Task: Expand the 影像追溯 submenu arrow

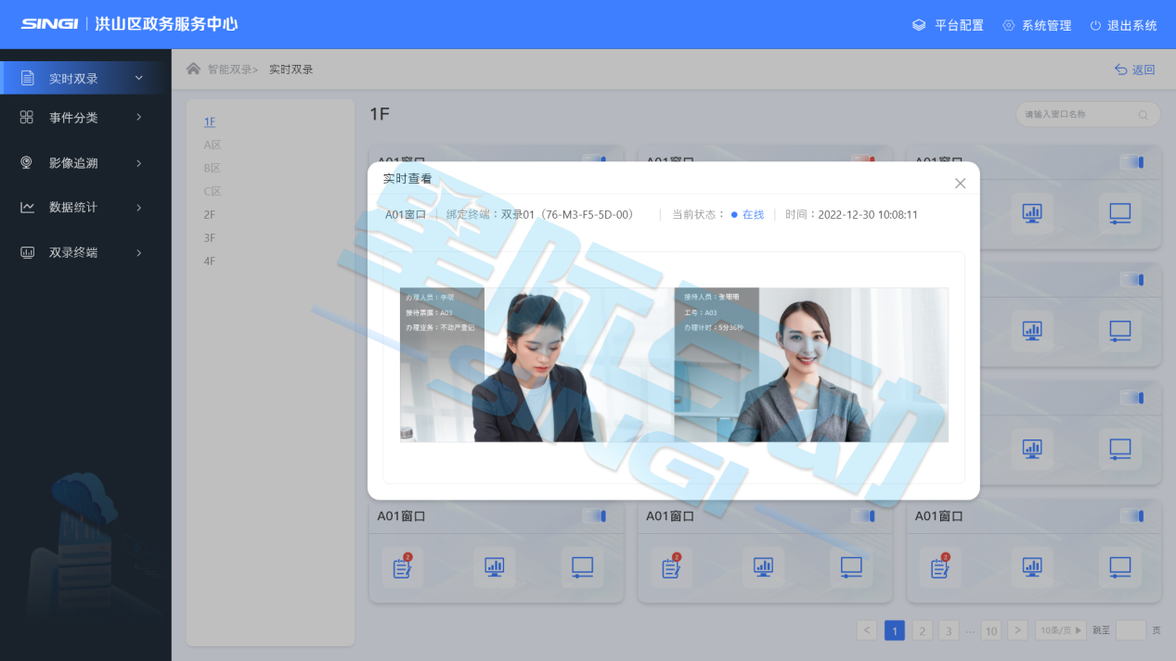Action: tap(139, 163)
